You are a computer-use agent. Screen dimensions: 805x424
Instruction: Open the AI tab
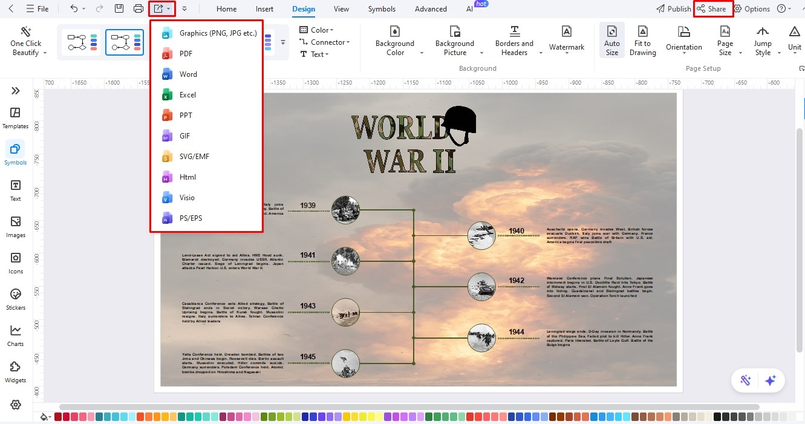470,8
